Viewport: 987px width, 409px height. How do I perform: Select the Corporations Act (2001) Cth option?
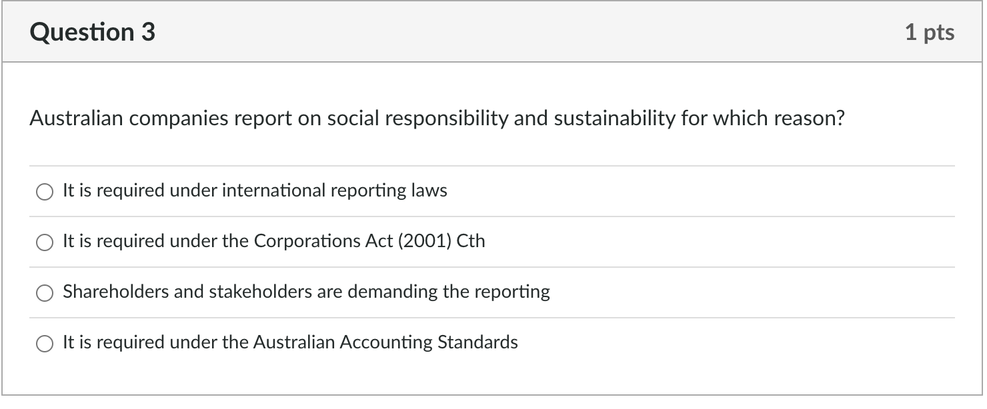click(45, 242)
